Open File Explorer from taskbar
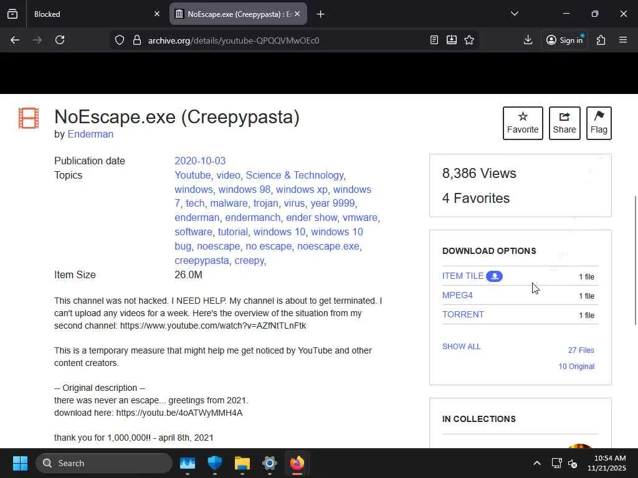Image resolution: width=638 pixels, height=478 pixels. point(242,463)
